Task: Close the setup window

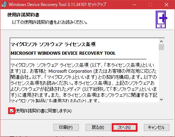Action: (167, 5)
